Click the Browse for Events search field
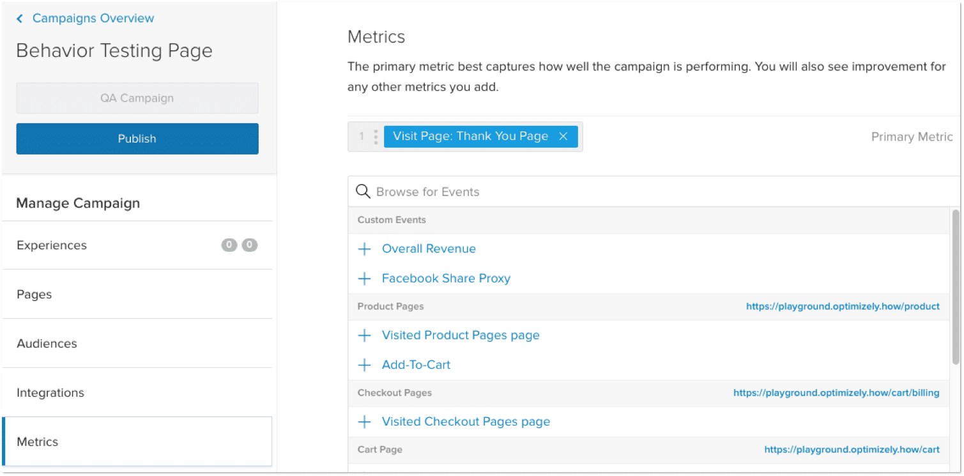Viewport: 964px width, 476px height. click(447, 191)
